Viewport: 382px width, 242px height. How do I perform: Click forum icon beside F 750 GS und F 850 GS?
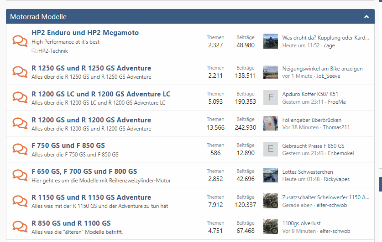click(20, 149)
